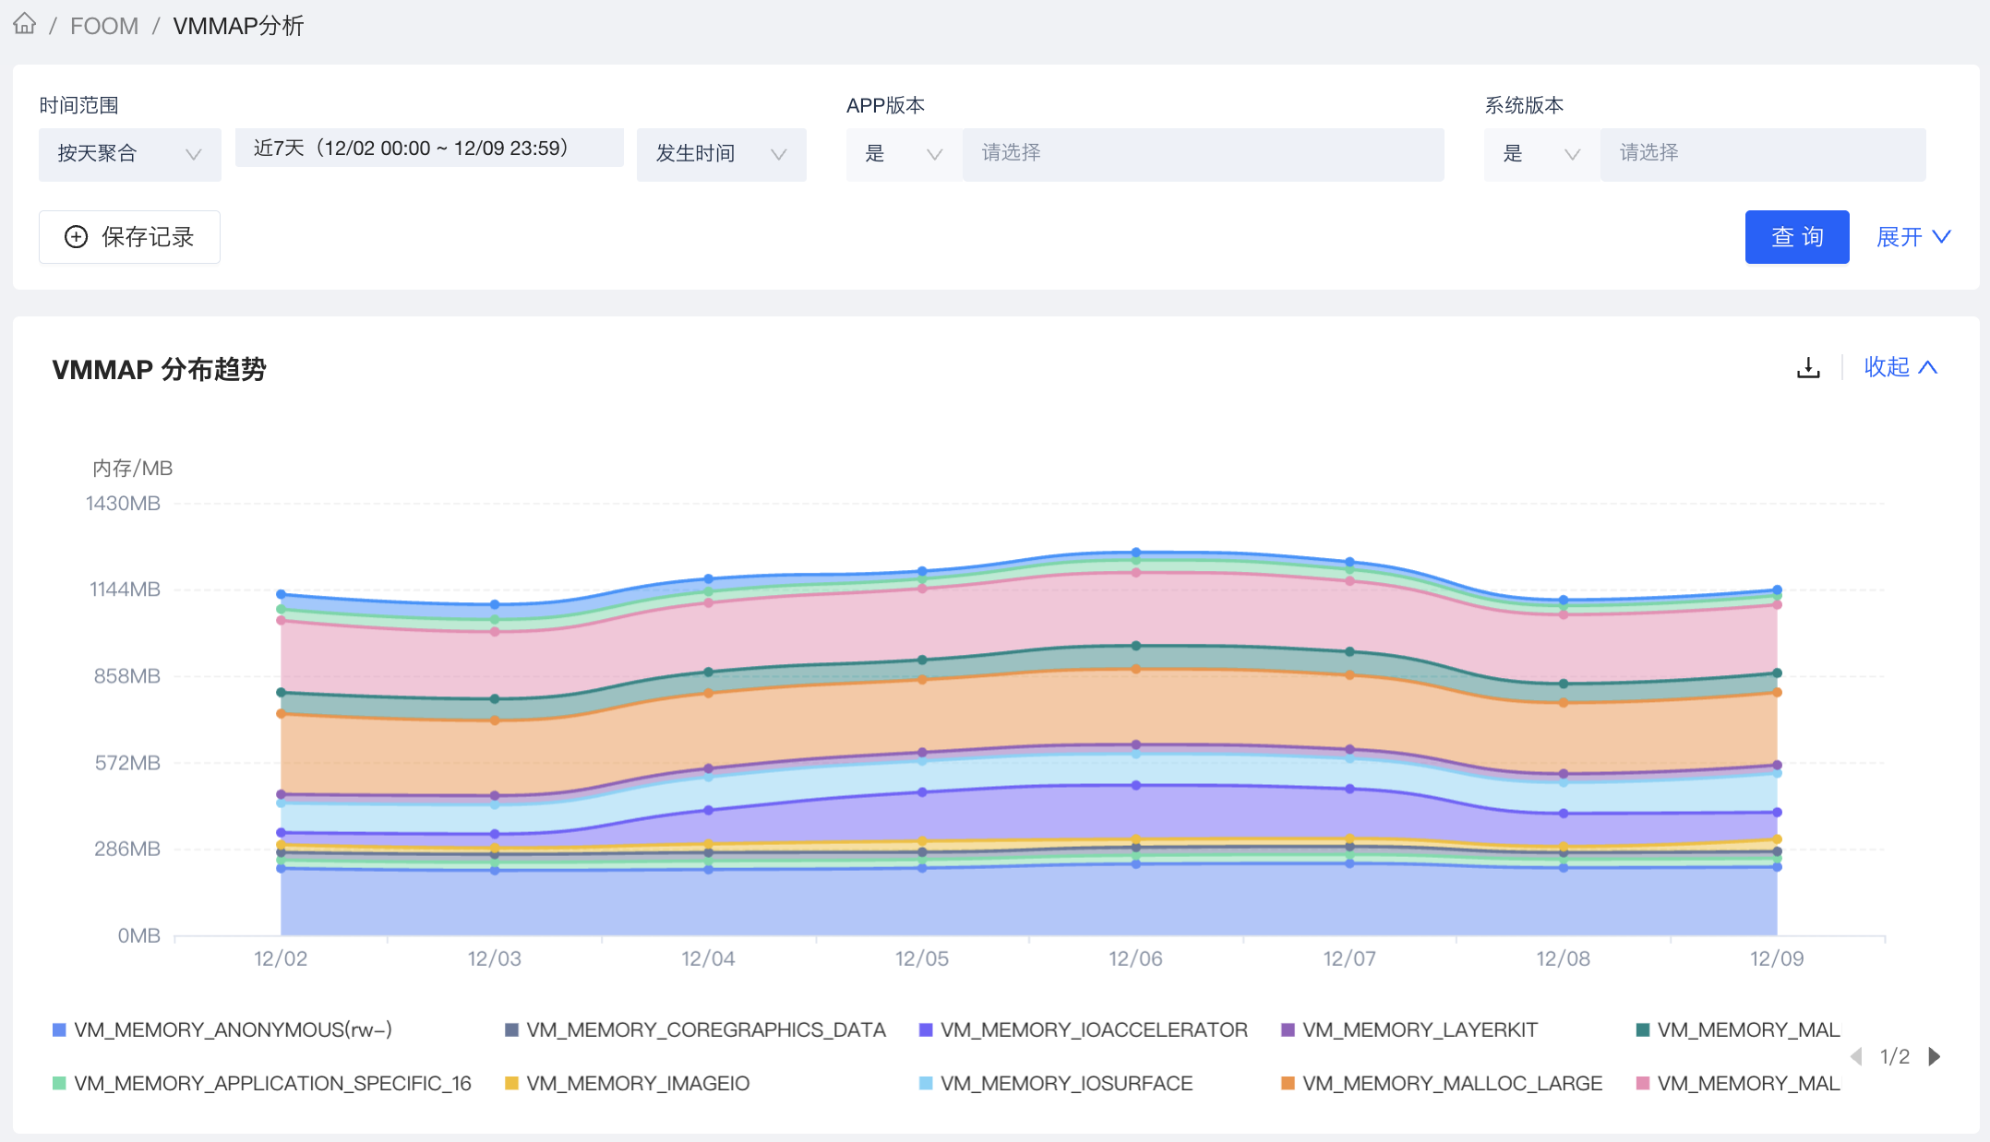This screenshot has height=1142, width=1990.
Task: Click the FOOM breadcrumb item
Action: tap(103, 25)
